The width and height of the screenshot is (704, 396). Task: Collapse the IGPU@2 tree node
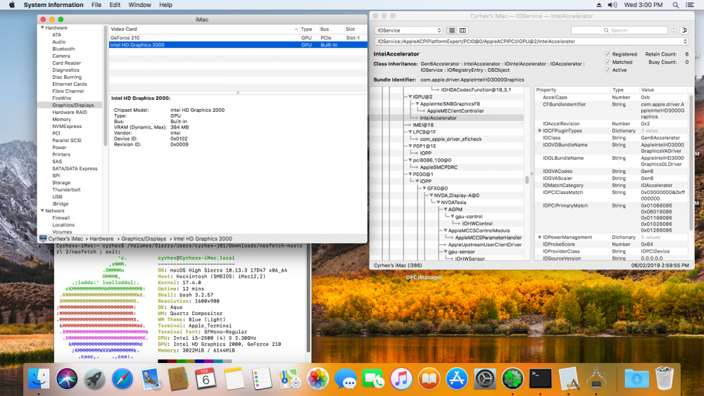point(410,97)
